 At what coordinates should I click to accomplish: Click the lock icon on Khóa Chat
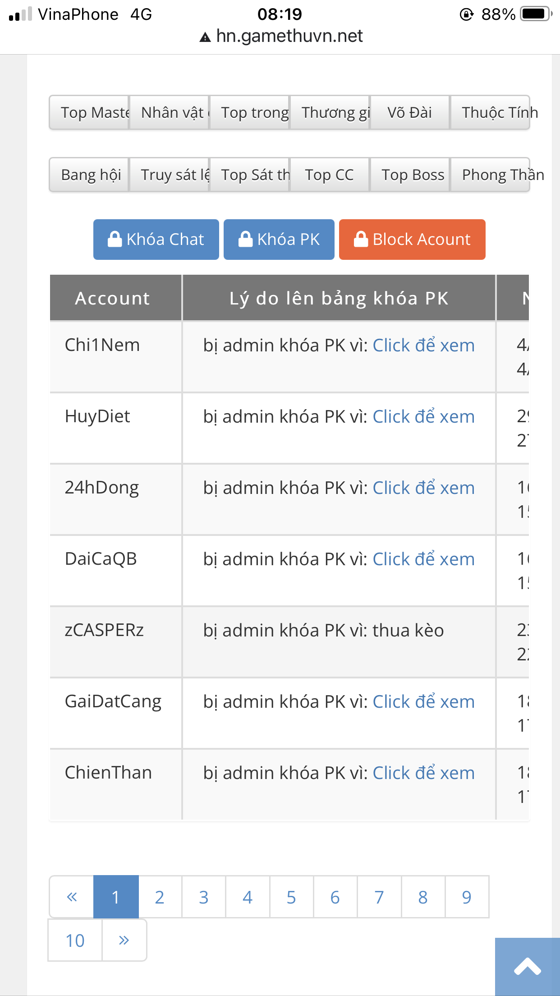(115, 239)
